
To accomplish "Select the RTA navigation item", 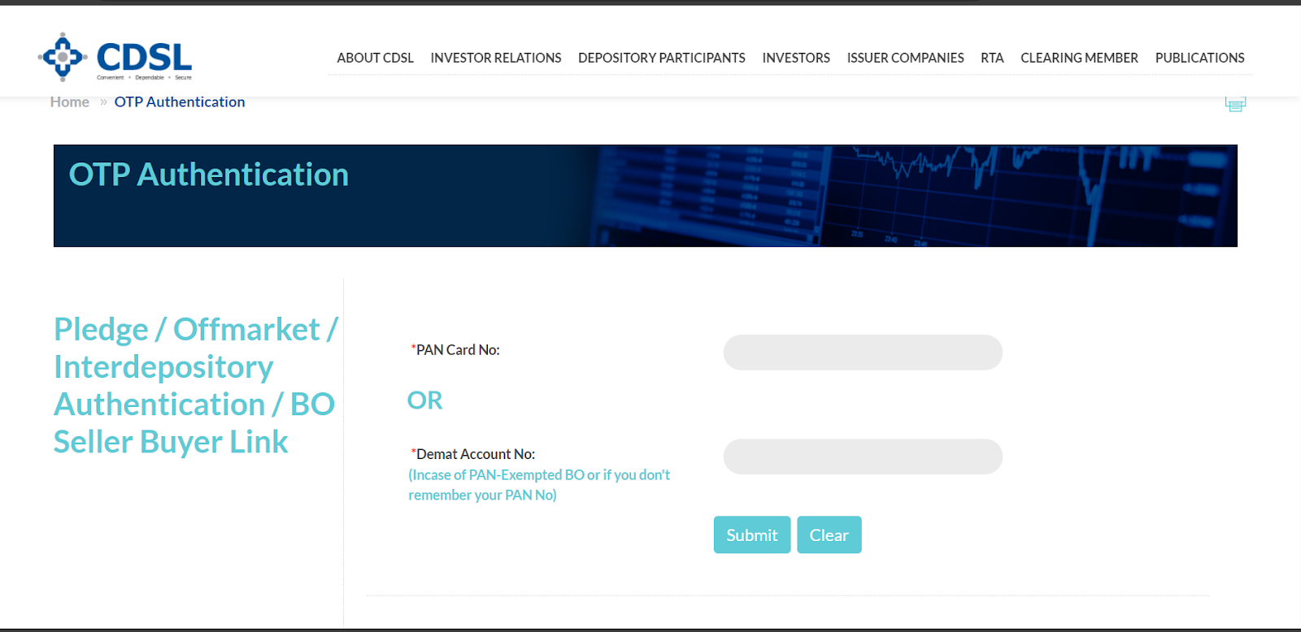I will [x=992, y=58].
